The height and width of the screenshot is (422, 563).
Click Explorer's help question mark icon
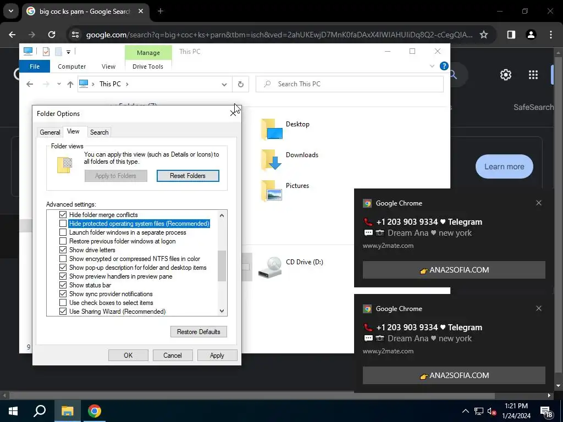click(444, 66)
